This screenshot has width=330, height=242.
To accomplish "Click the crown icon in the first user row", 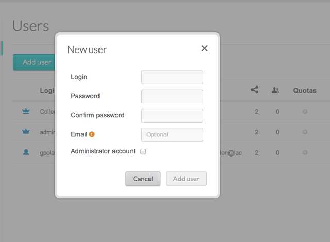I will click(26, 111).
